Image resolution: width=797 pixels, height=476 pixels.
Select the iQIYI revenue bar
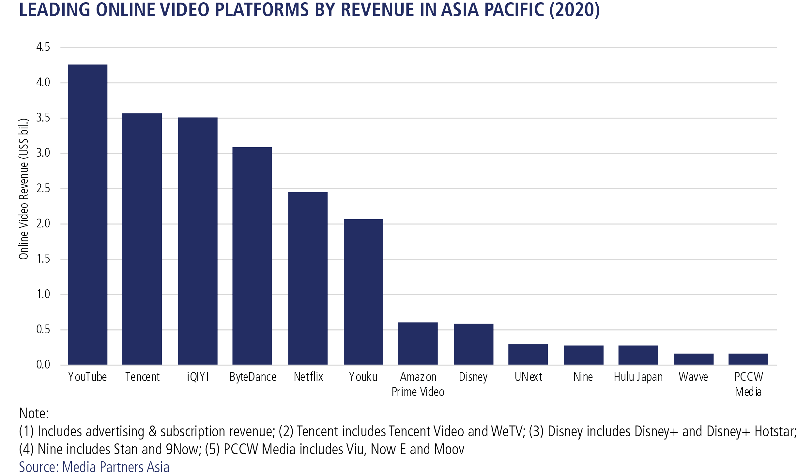point(198,241)
